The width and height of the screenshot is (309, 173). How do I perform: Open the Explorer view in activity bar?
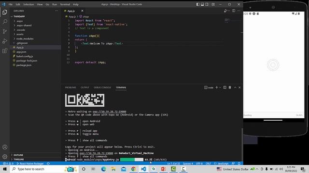[x=5, y=12]
